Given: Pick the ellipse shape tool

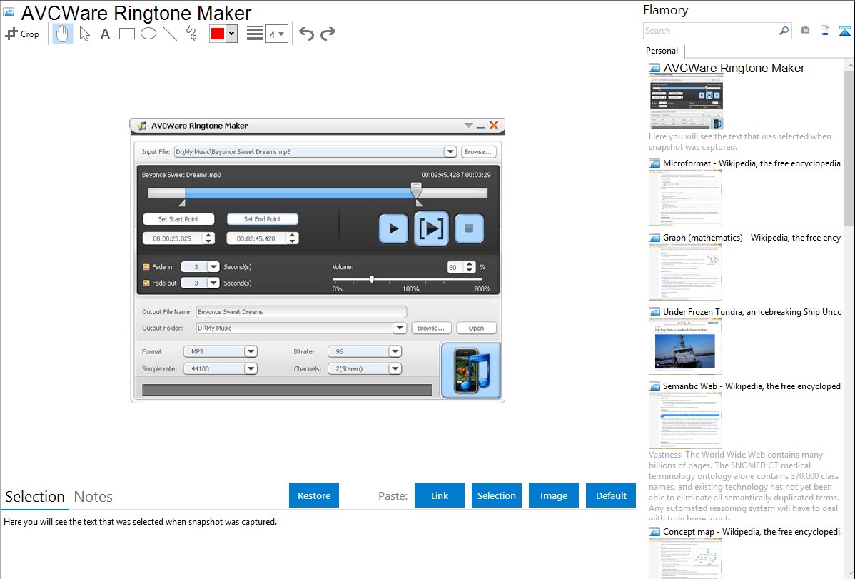Looking at the screenshot, I should tap(148, 34).
